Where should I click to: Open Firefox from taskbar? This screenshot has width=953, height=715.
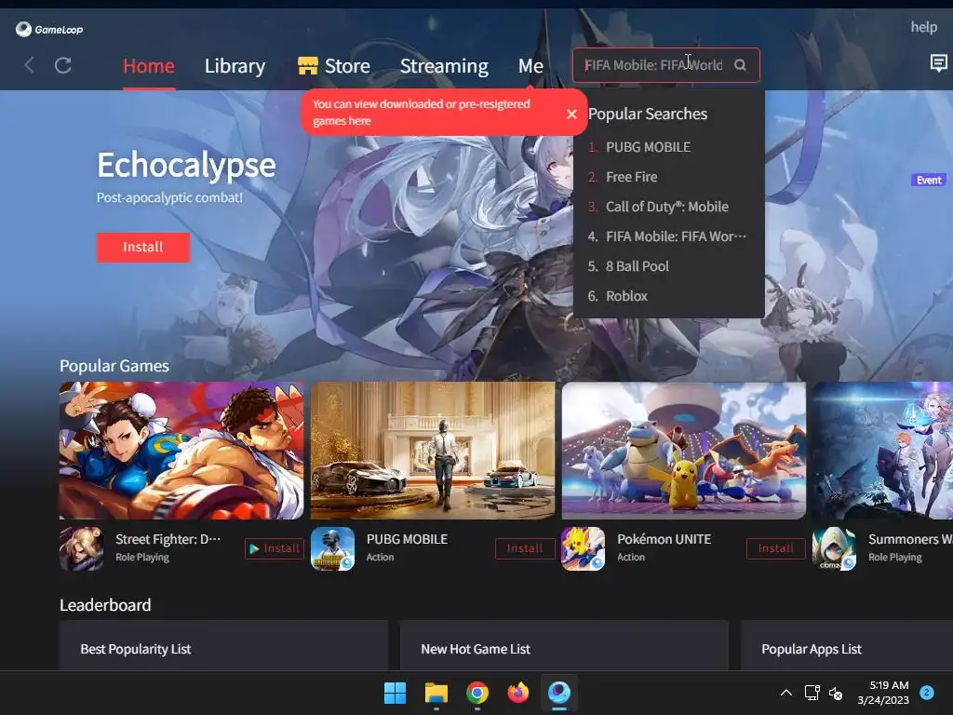(x=517, y=693)
